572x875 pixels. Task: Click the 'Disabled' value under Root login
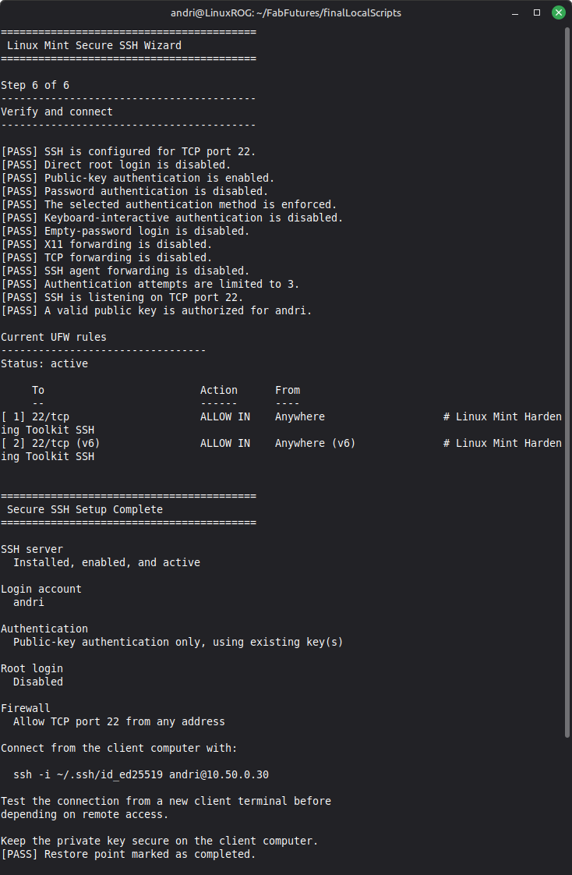[38, 682]
